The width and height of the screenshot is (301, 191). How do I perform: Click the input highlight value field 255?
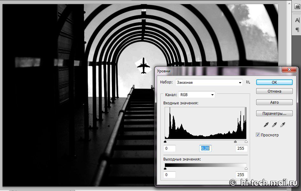[x=242, y=148]
